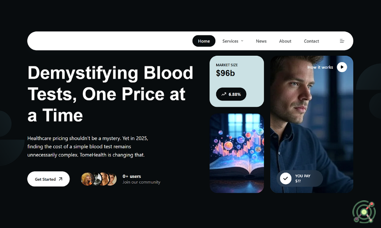This screenshot has height=228, width=381.
Task: Click the How it works link
Action: point(320,67)
